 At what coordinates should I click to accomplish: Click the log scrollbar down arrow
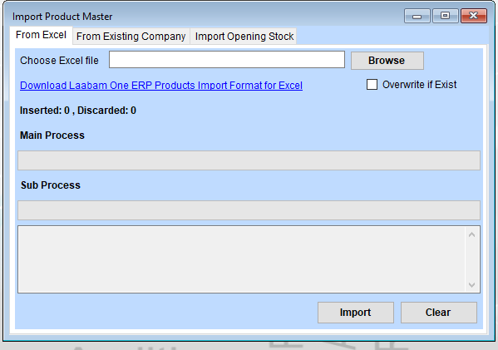472,285
